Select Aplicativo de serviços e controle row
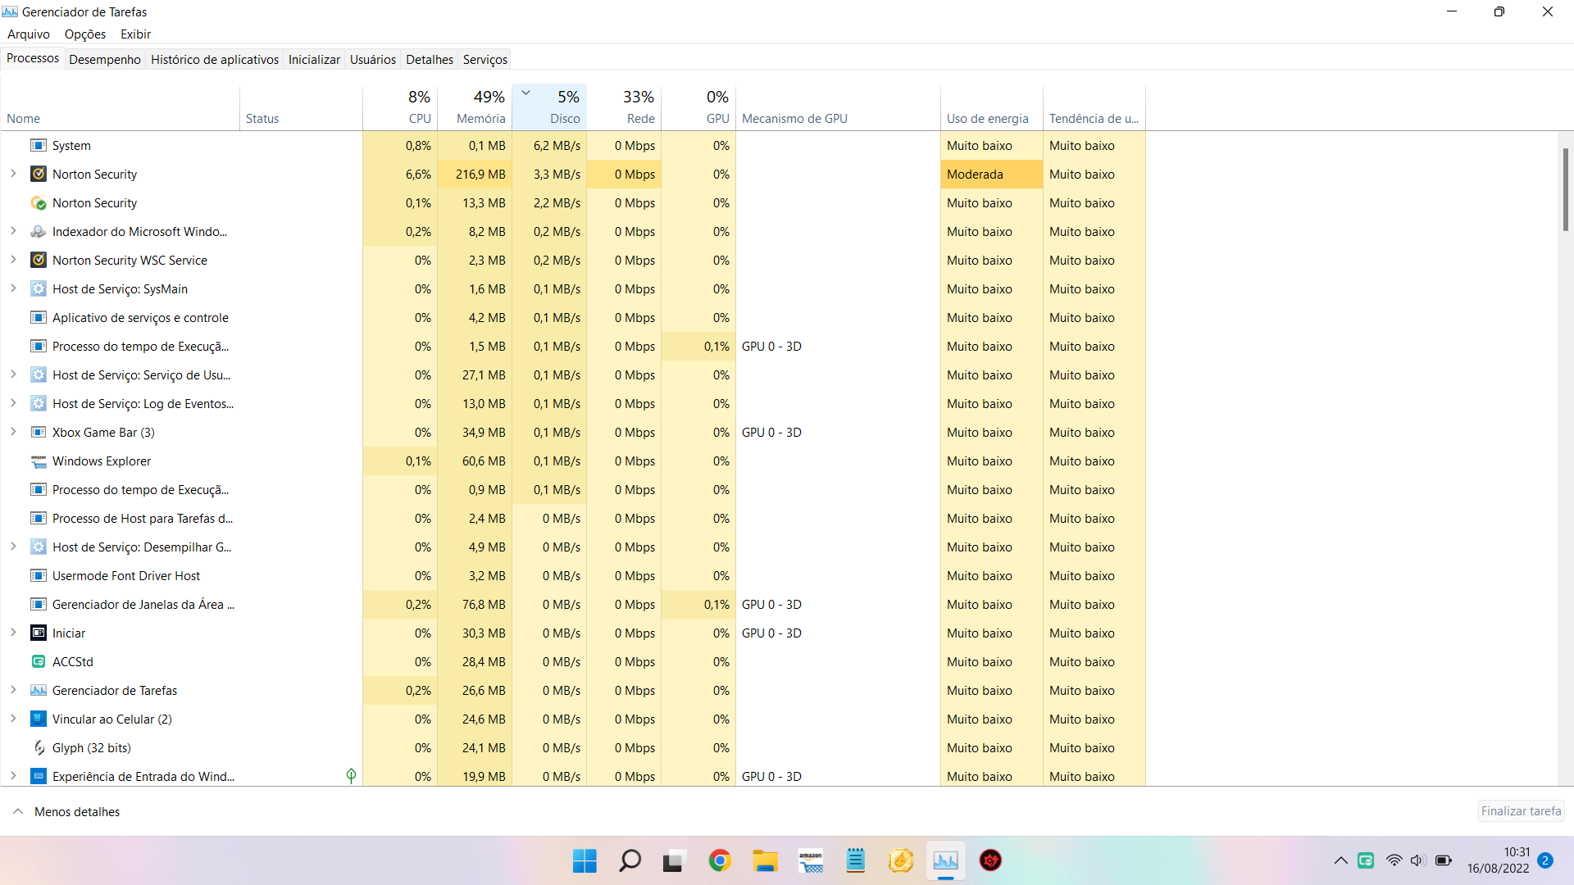The width and height of the screenshot is (1574, 885). point(574,317)
